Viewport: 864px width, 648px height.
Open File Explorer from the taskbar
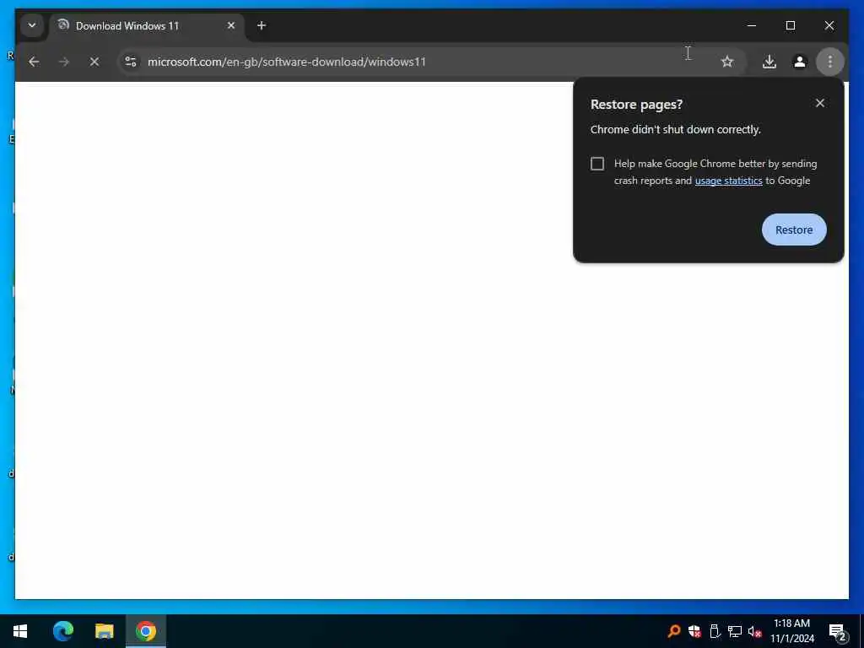point(104,631)
